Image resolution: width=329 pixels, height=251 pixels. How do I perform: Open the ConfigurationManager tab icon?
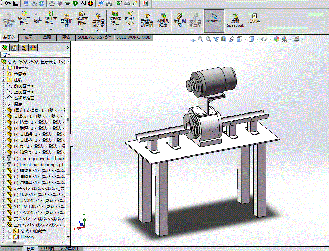pos(24,48)
